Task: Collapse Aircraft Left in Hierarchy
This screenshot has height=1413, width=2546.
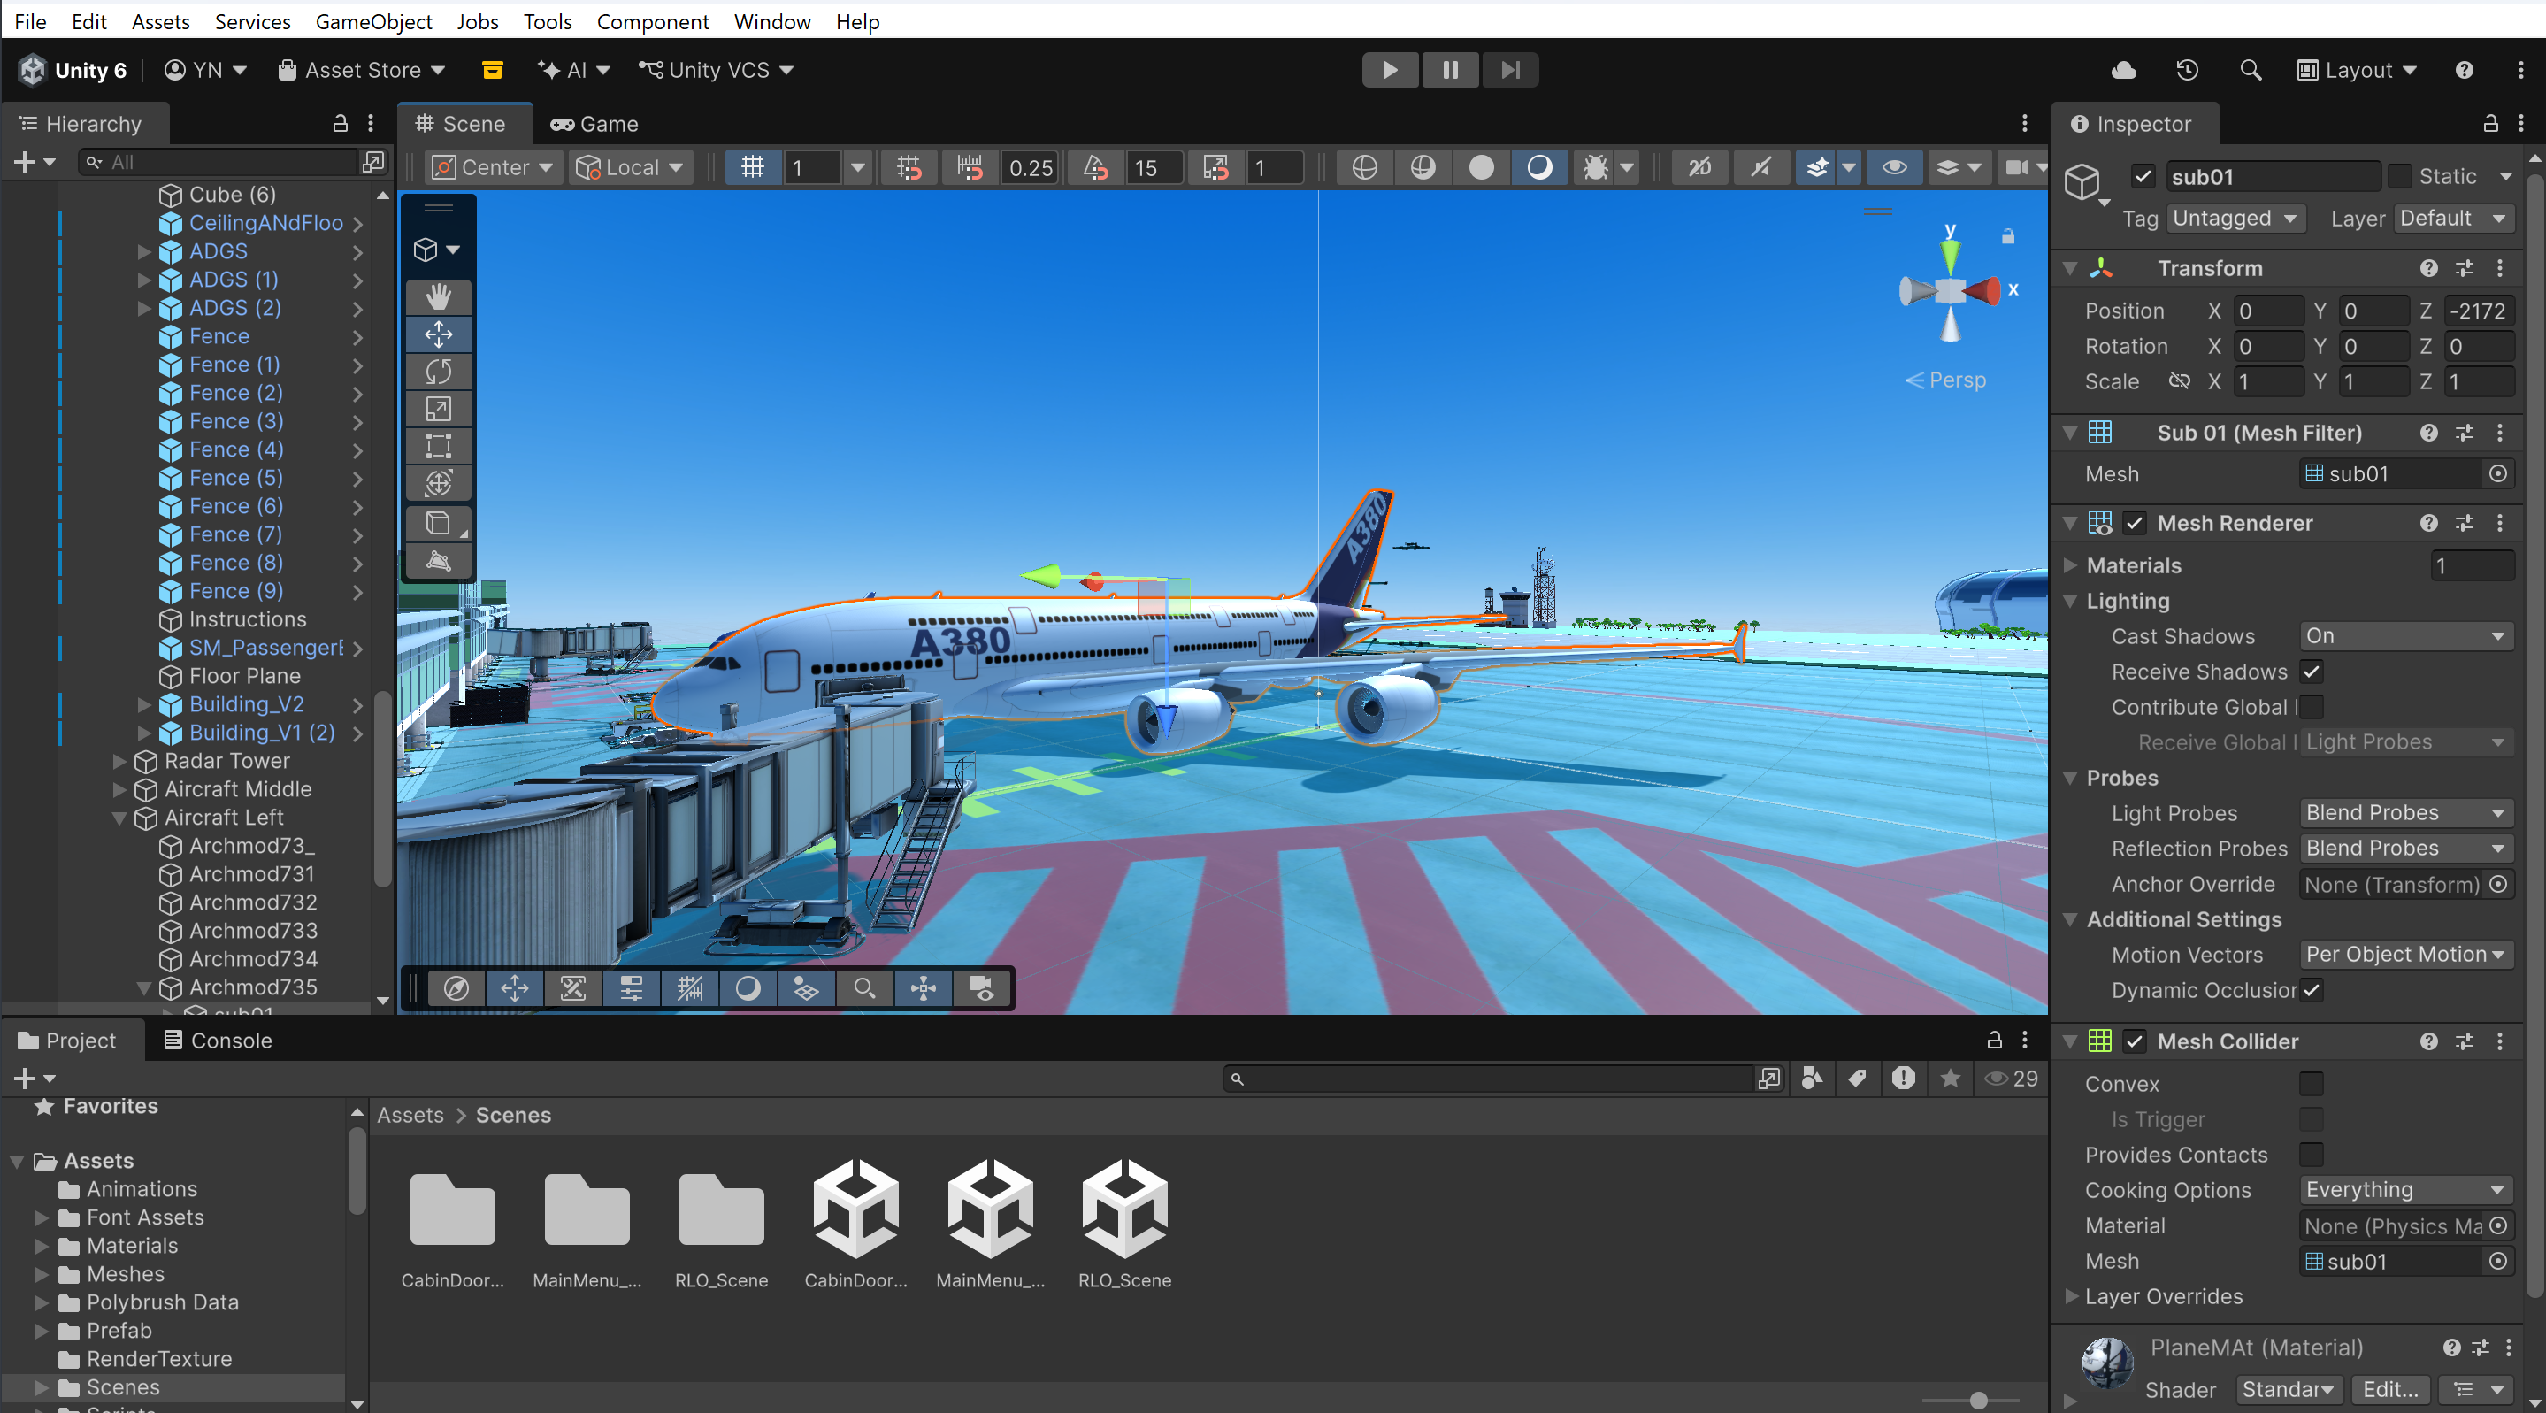Action: (119, 818)
